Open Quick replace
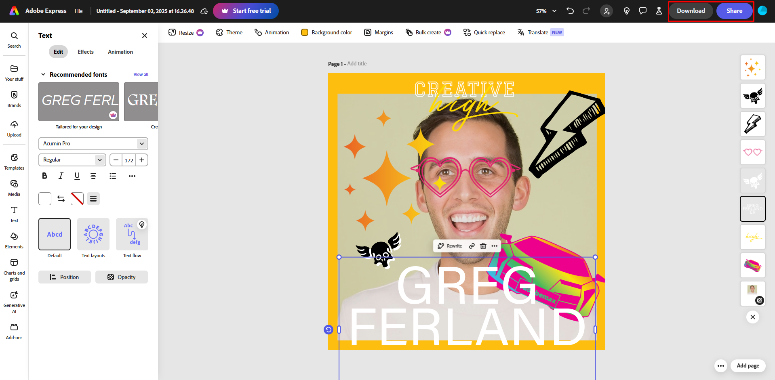 (x=484, y=32)
